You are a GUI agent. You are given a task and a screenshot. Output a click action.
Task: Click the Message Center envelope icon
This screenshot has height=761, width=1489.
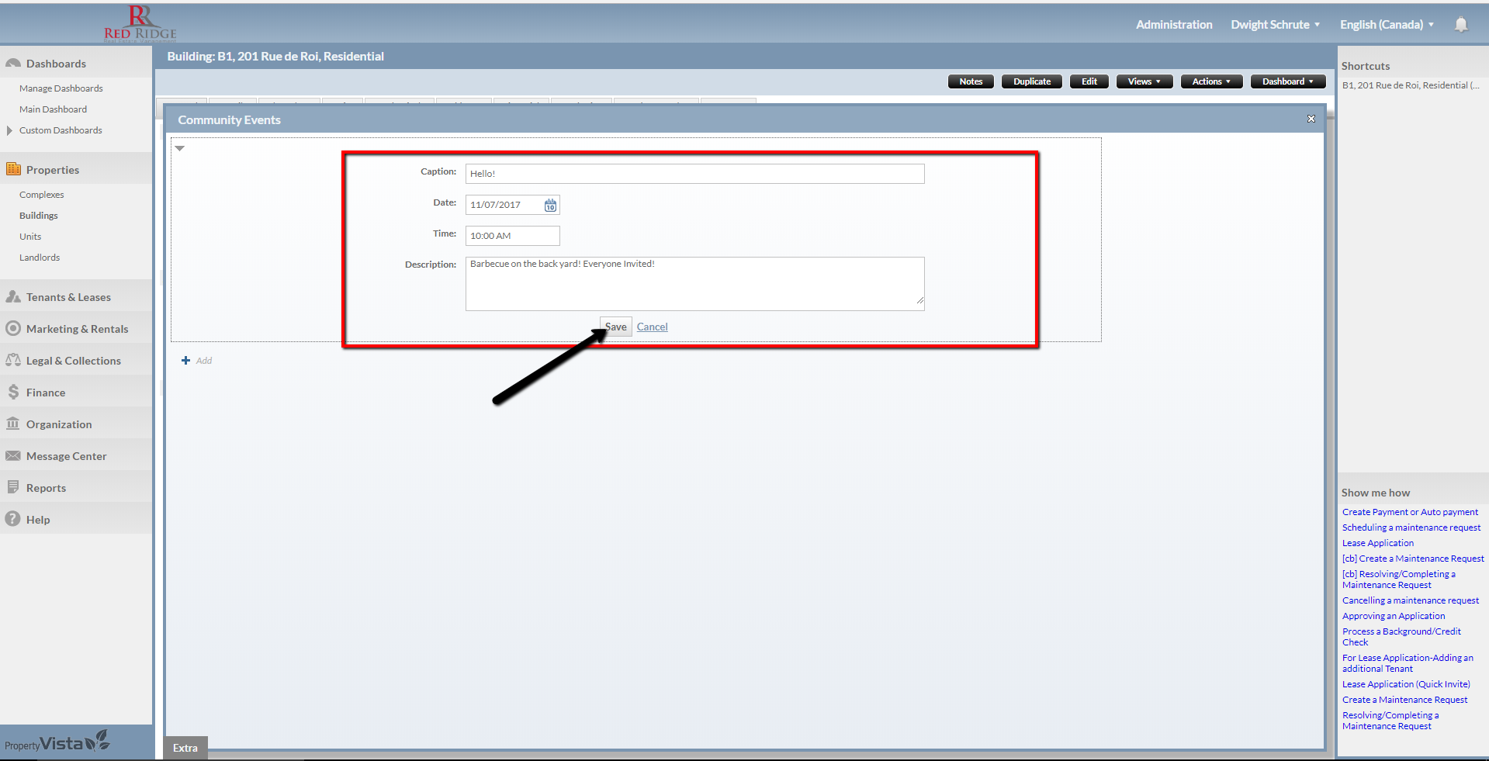[x=13, y=456]
